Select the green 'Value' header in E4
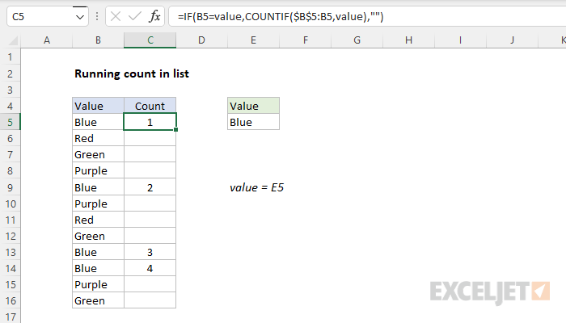The height and width of the screenshot is (323, 566). (x=253, y=106)
